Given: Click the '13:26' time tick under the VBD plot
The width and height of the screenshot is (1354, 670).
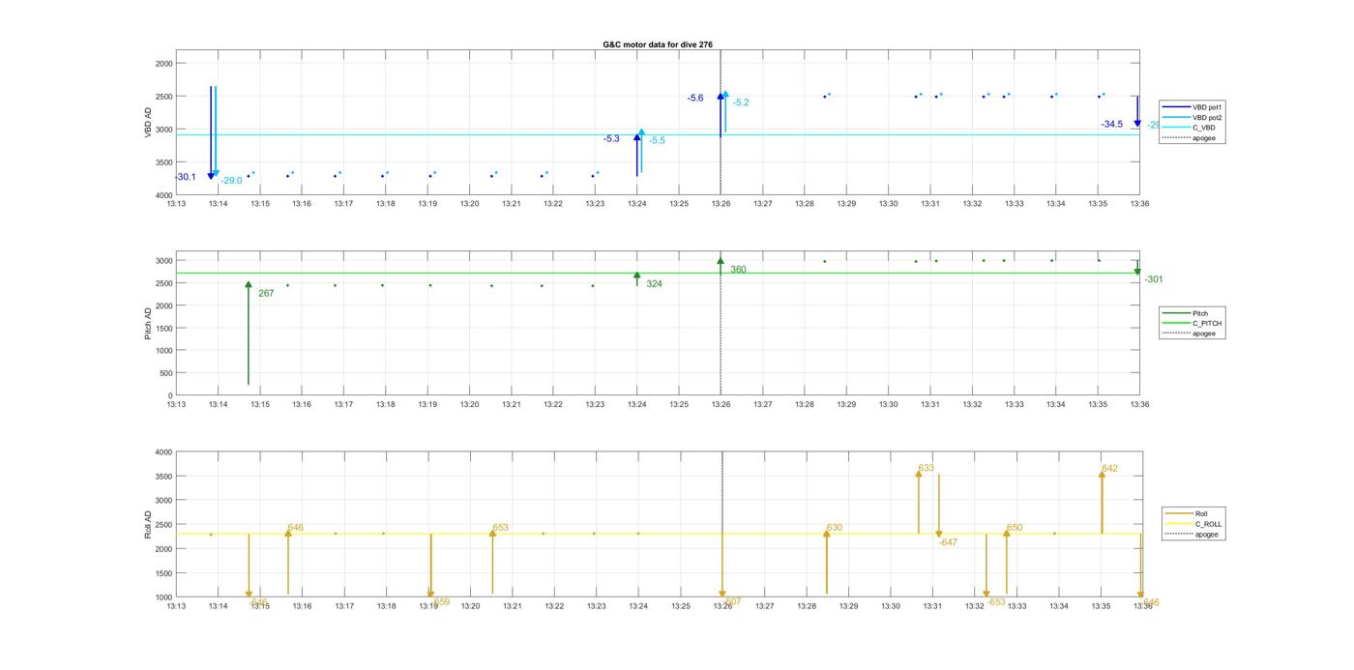Looking at the screenshot, I should 721,204.
